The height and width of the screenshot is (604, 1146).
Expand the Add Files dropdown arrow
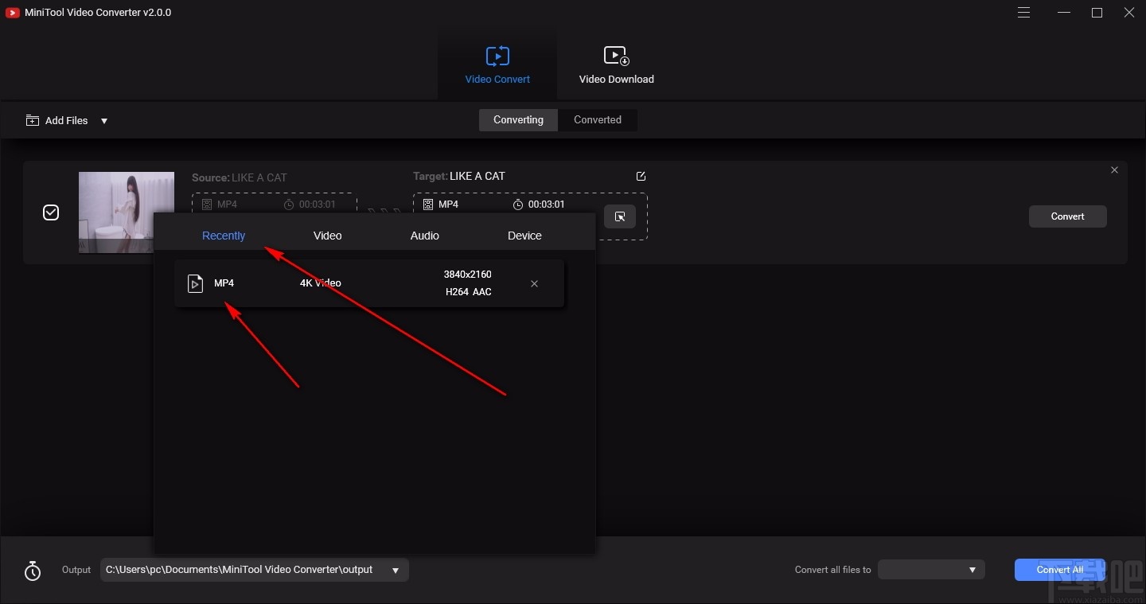tap(104, 121)
